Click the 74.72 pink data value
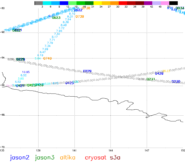The width and height of the screenshot is (185, 163). point(10,86)
